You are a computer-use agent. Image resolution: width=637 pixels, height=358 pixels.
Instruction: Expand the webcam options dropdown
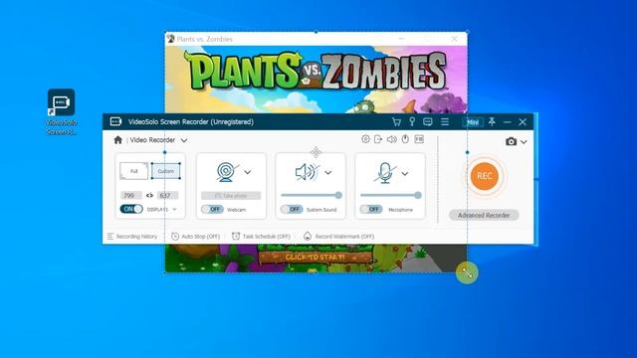248,172
